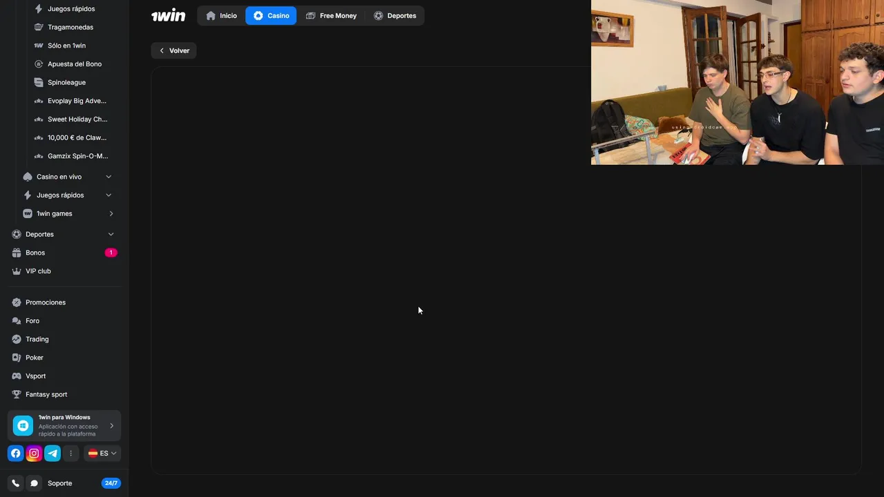Open Bonos in the sidebar
This screenshot has height=497, width=884.
[35, 253]
